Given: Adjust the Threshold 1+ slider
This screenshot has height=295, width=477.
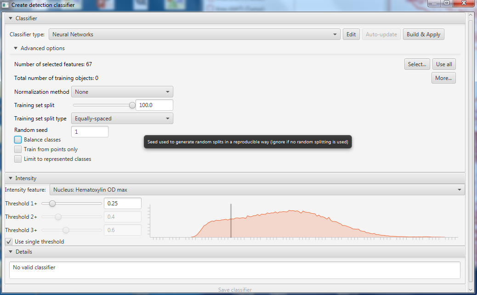Looking at the screenshot, I should coord(52,203).
